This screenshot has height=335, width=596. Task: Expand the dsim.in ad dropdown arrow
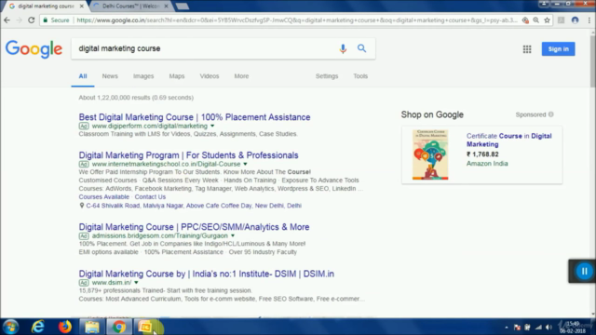pyautogui.click(x=136, y=282)
